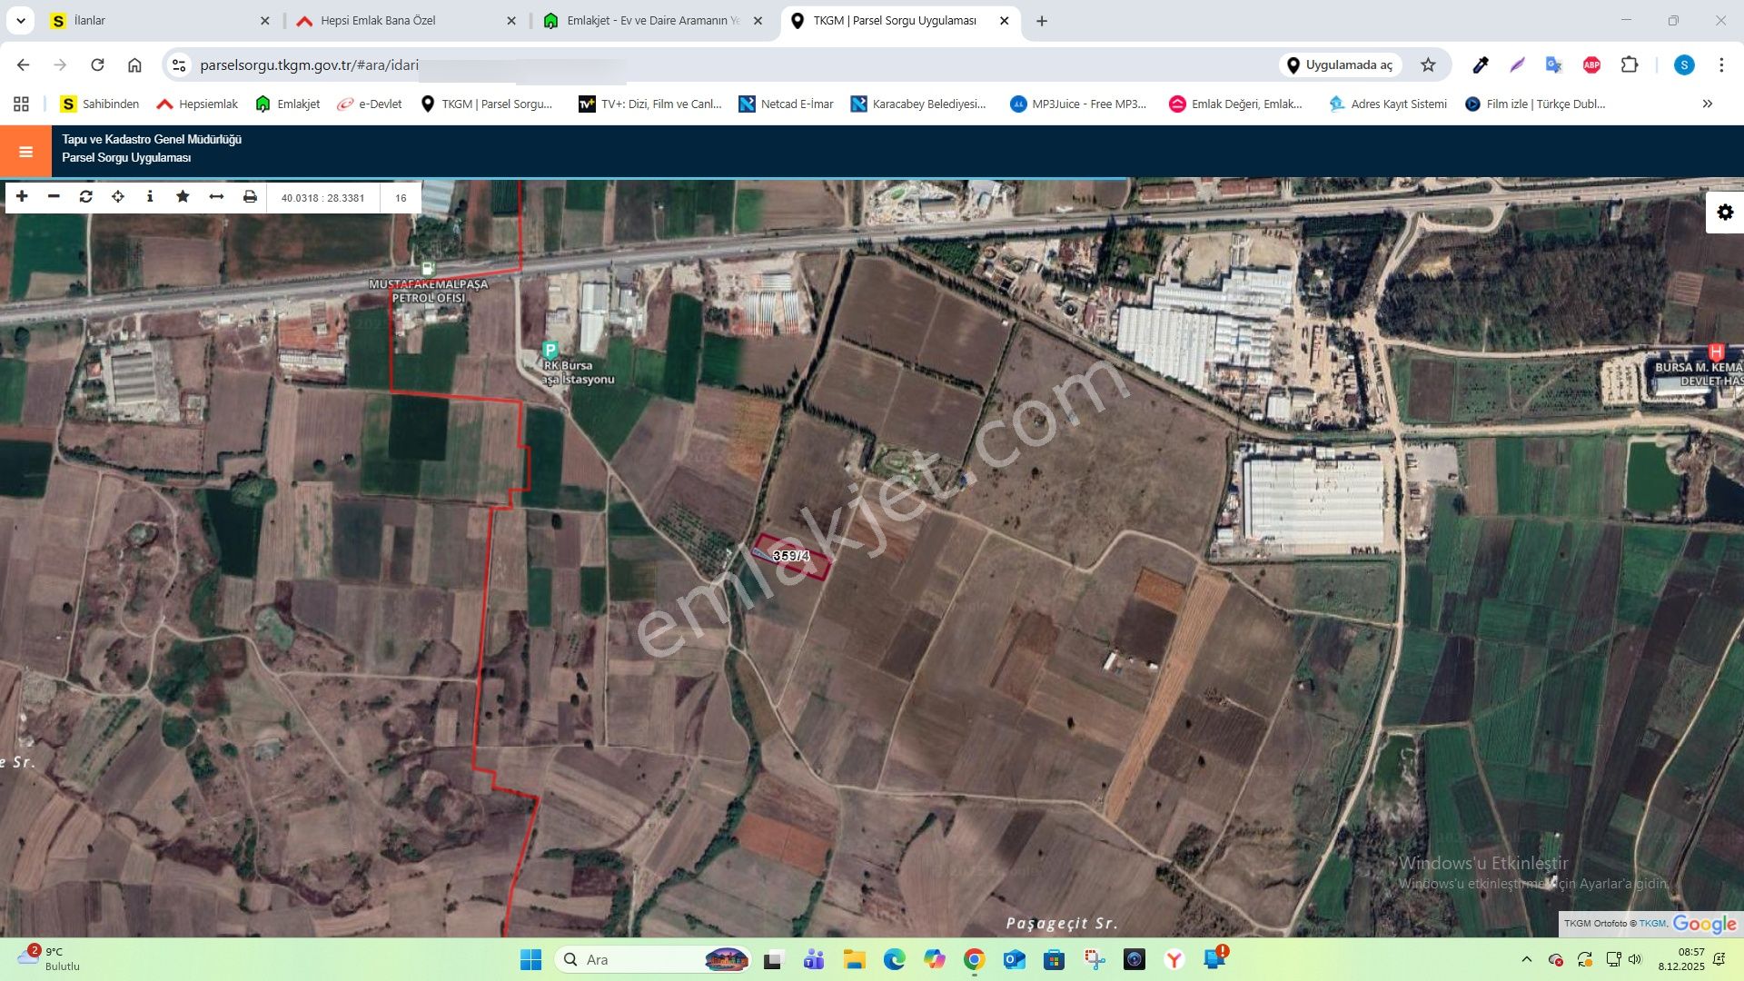Open the parcel info (i) tool

(x=150, y=196)
